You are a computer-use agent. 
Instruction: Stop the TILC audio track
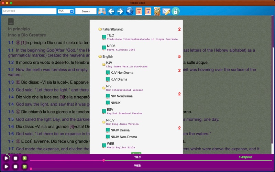click(15, 158)
